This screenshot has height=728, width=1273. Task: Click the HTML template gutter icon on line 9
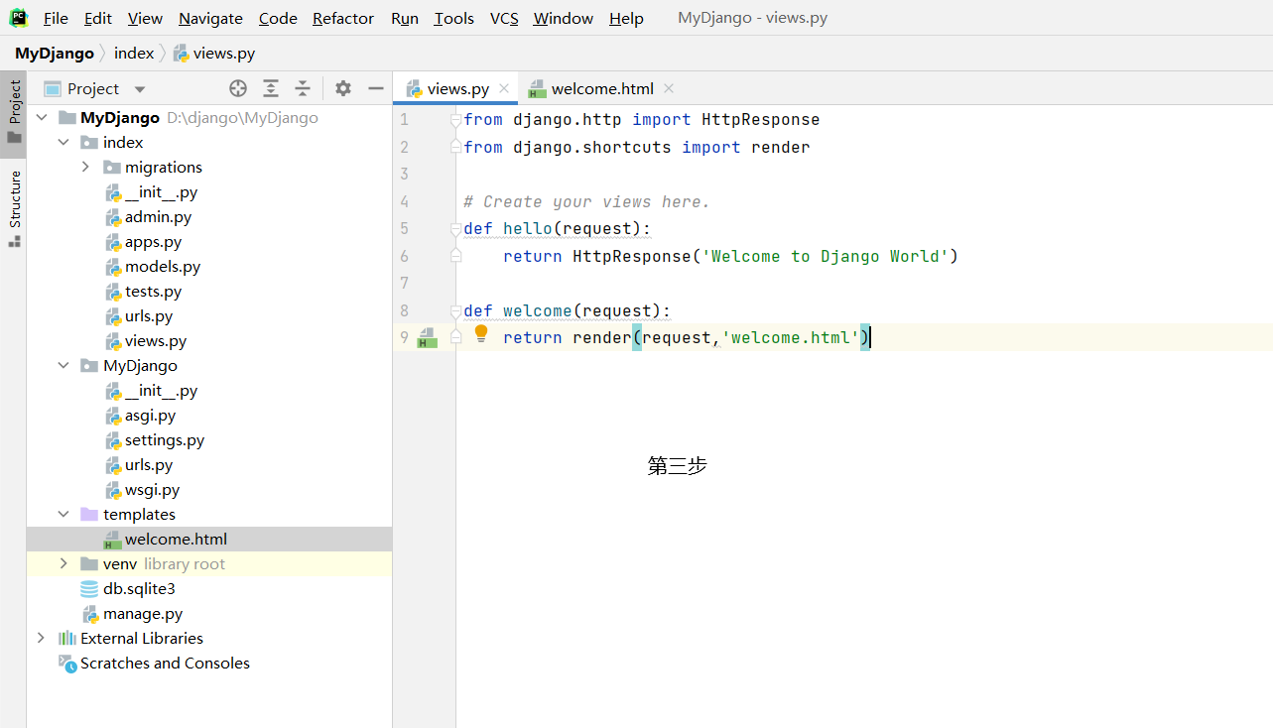click(428, 337)
